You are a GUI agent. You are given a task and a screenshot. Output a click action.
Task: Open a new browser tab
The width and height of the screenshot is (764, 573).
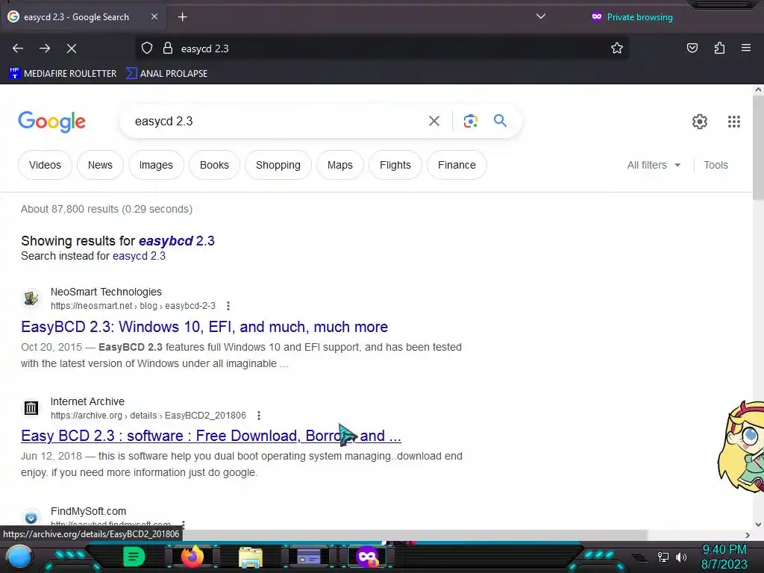tap(182, 17)
